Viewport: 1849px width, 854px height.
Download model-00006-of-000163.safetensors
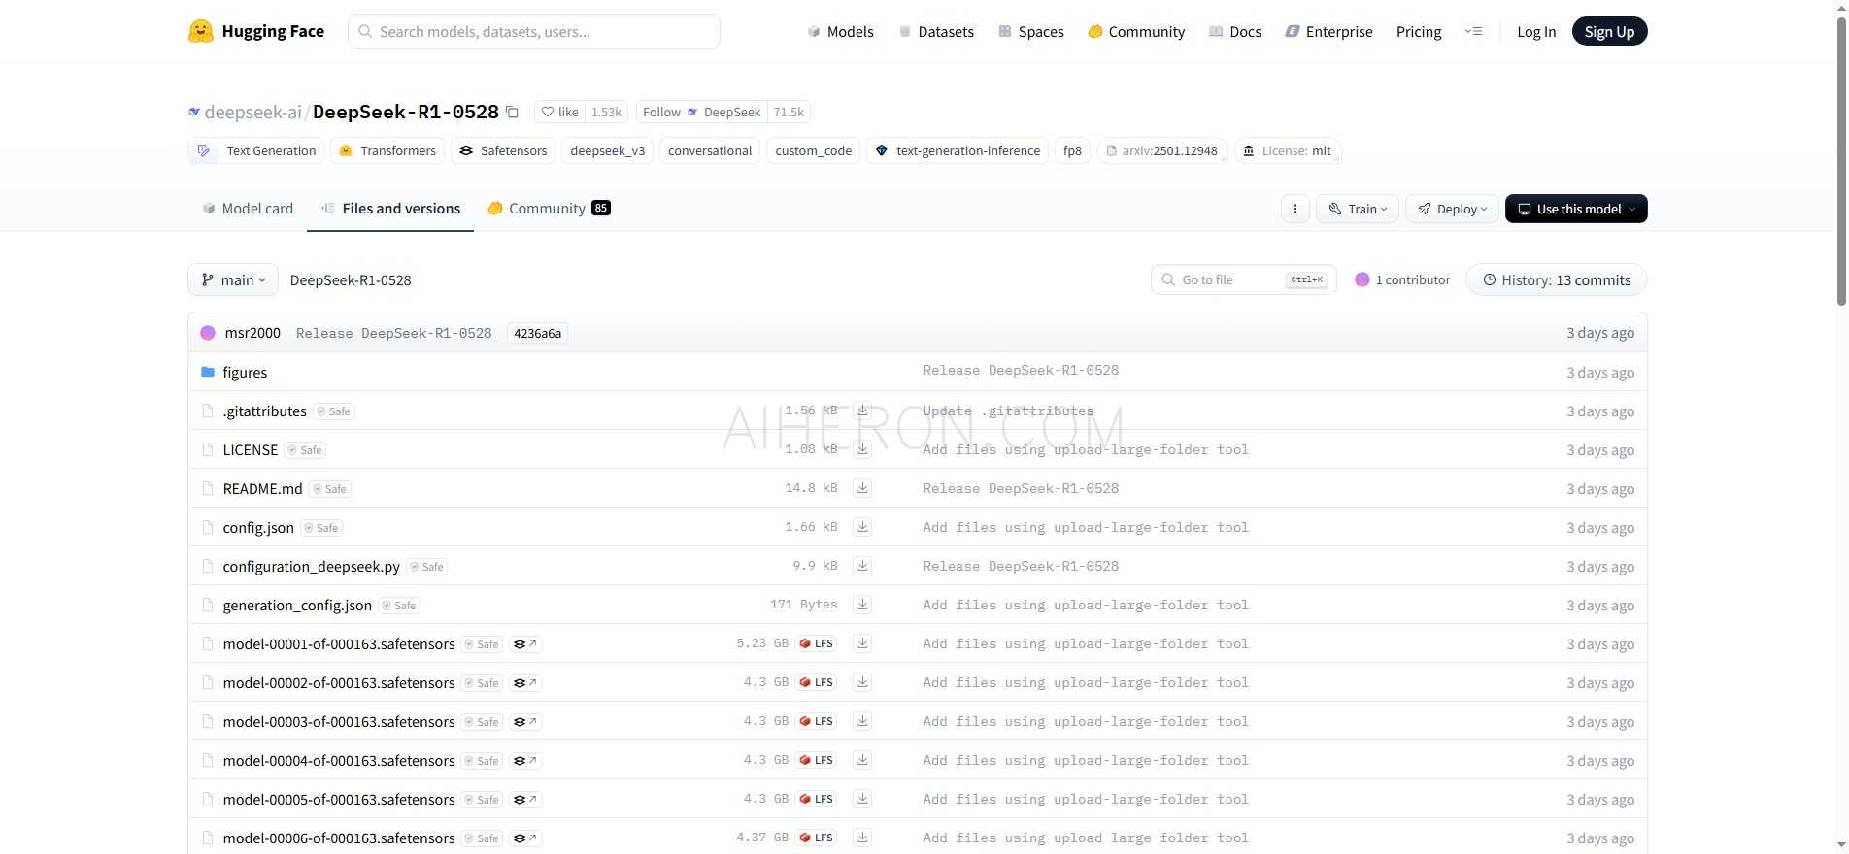pyautogui.click(x=862, y=838)
